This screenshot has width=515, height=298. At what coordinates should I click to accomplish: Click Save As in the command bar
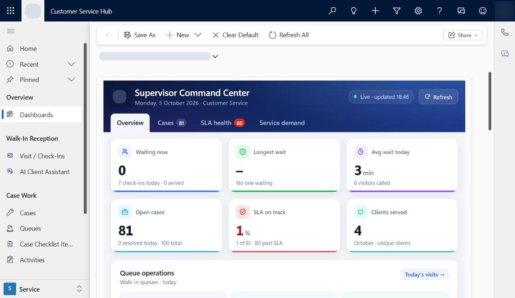pos(140,35)
